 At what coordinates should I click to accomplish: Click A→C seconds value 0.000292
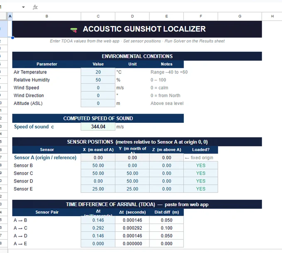coord(132,228)
